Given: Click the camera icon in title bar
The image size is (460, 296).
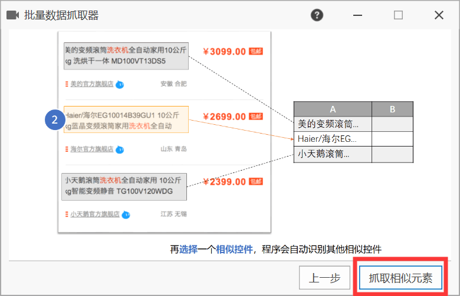Looking at the screenshot, I should (x=12, y=15).
